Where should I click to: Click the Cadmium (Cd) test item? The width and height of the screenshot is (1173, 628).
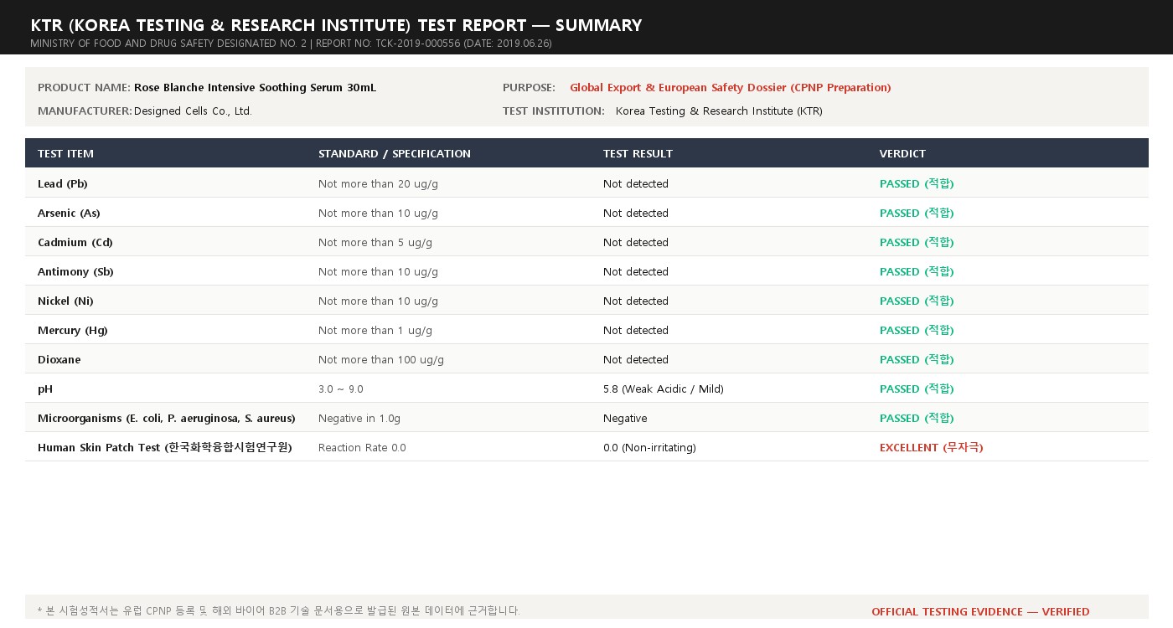(x=75, y=242)
